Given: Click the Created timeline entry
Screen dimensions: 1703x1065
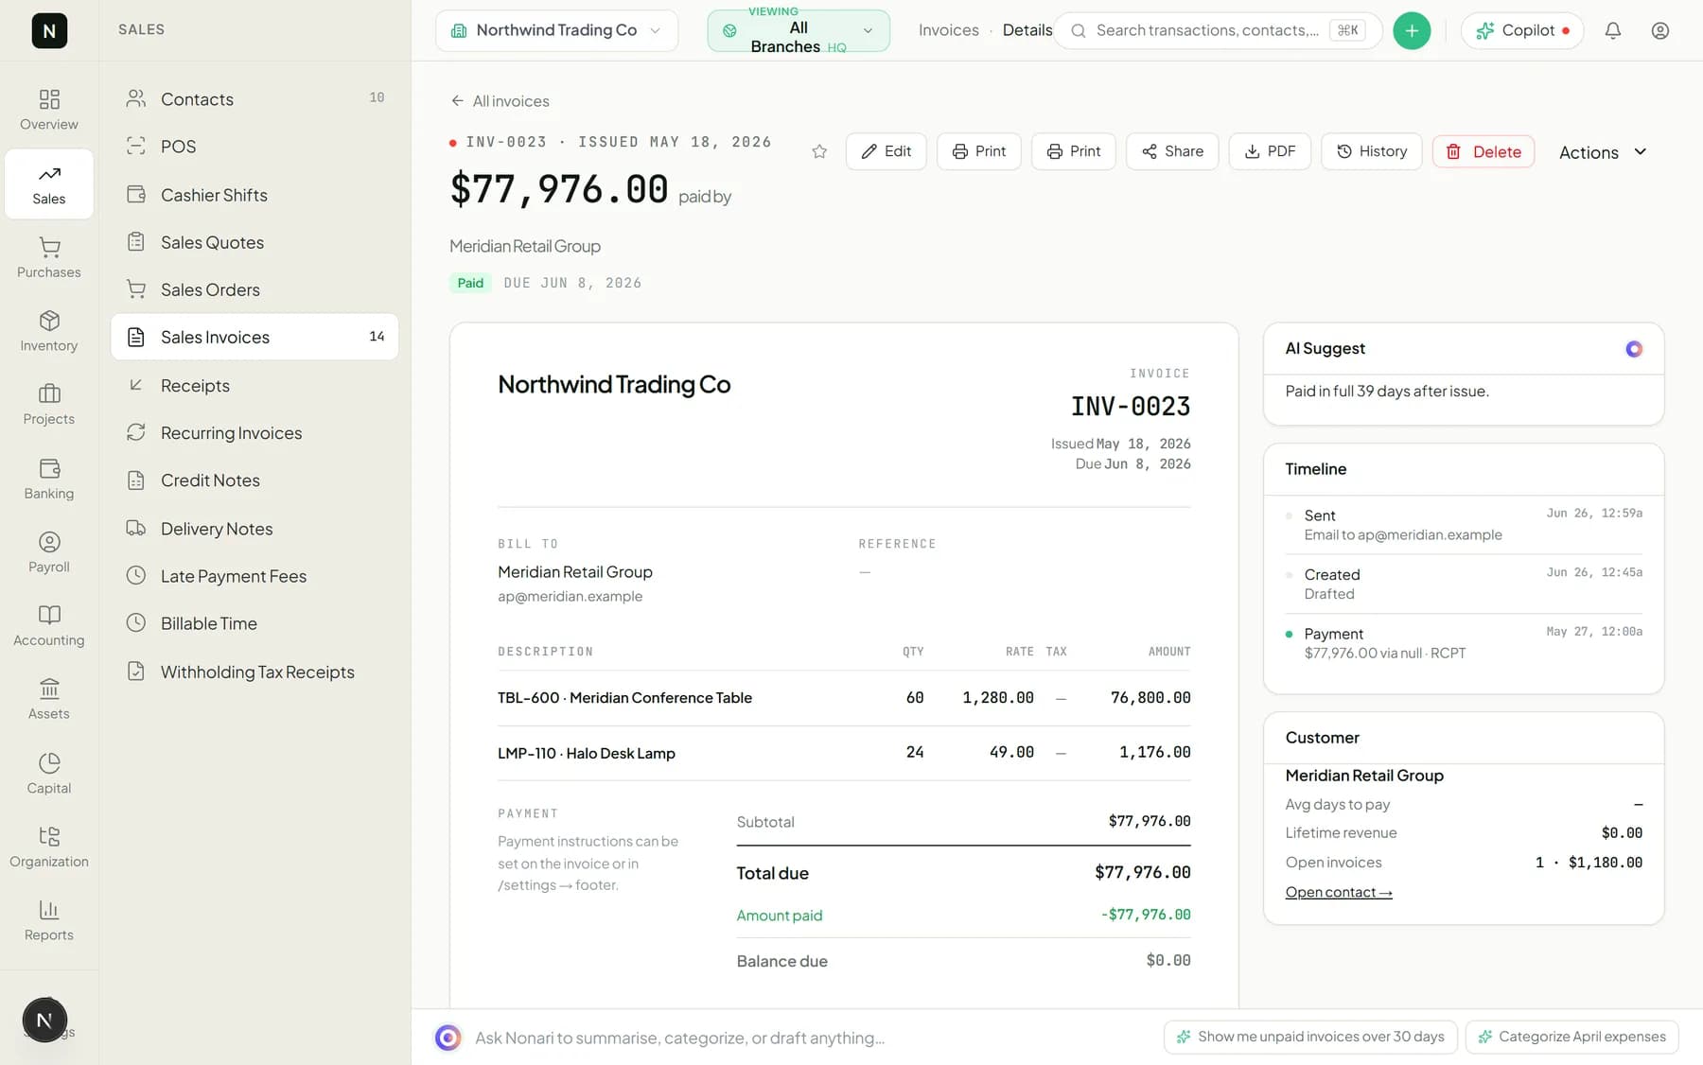Looking at the screenshot, I should coord(1464,584).
